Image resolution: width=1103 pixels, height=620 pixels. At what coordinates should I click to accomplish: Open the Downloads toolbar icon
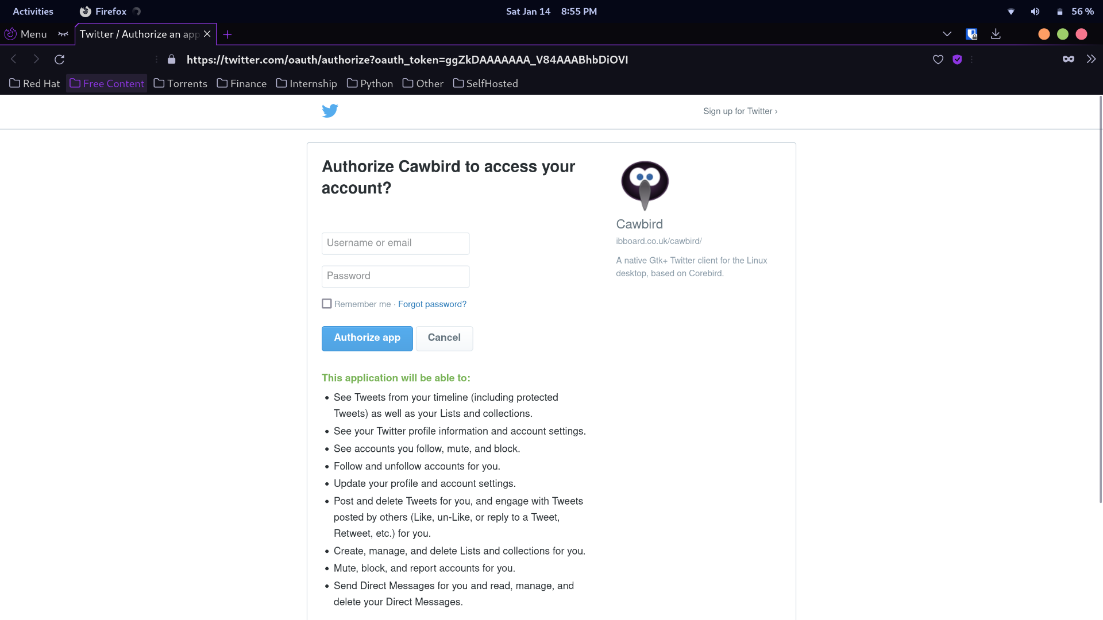(x=996, y=34)
